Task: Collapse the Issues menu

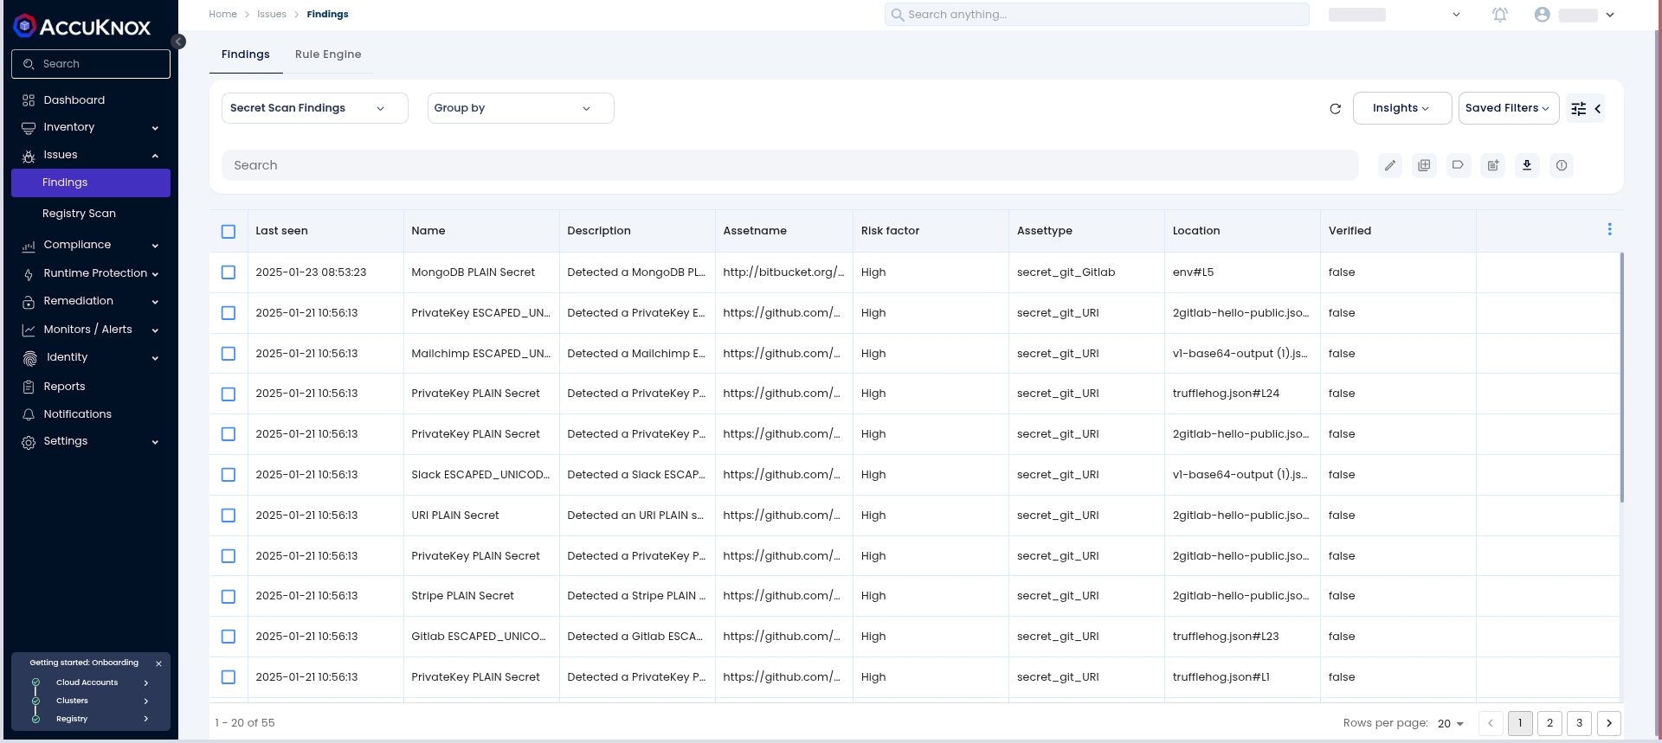Action: (91, 155)
